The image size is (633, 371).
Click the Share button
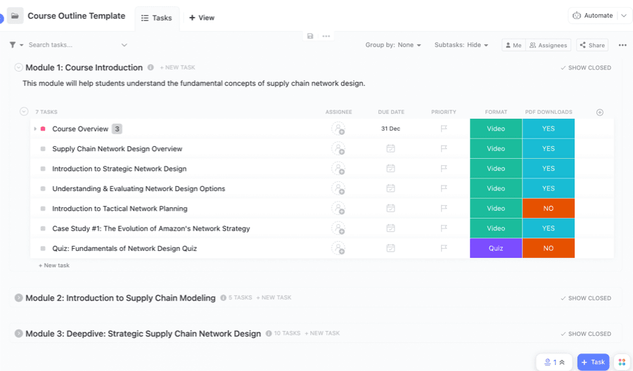click(592, 45)
